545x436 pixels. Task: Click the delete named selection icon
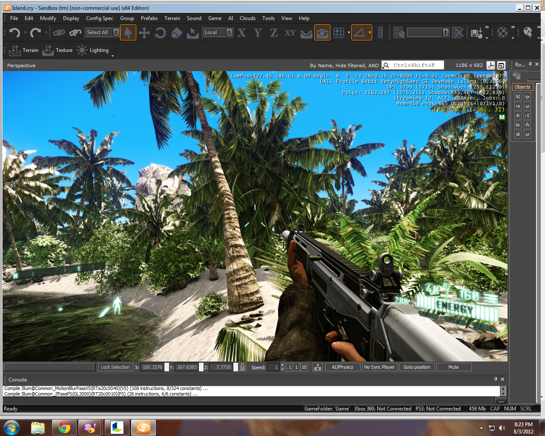[x=458, y=33]
